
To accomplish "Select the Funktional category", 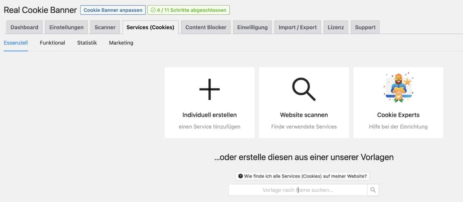I will point(52,43).
